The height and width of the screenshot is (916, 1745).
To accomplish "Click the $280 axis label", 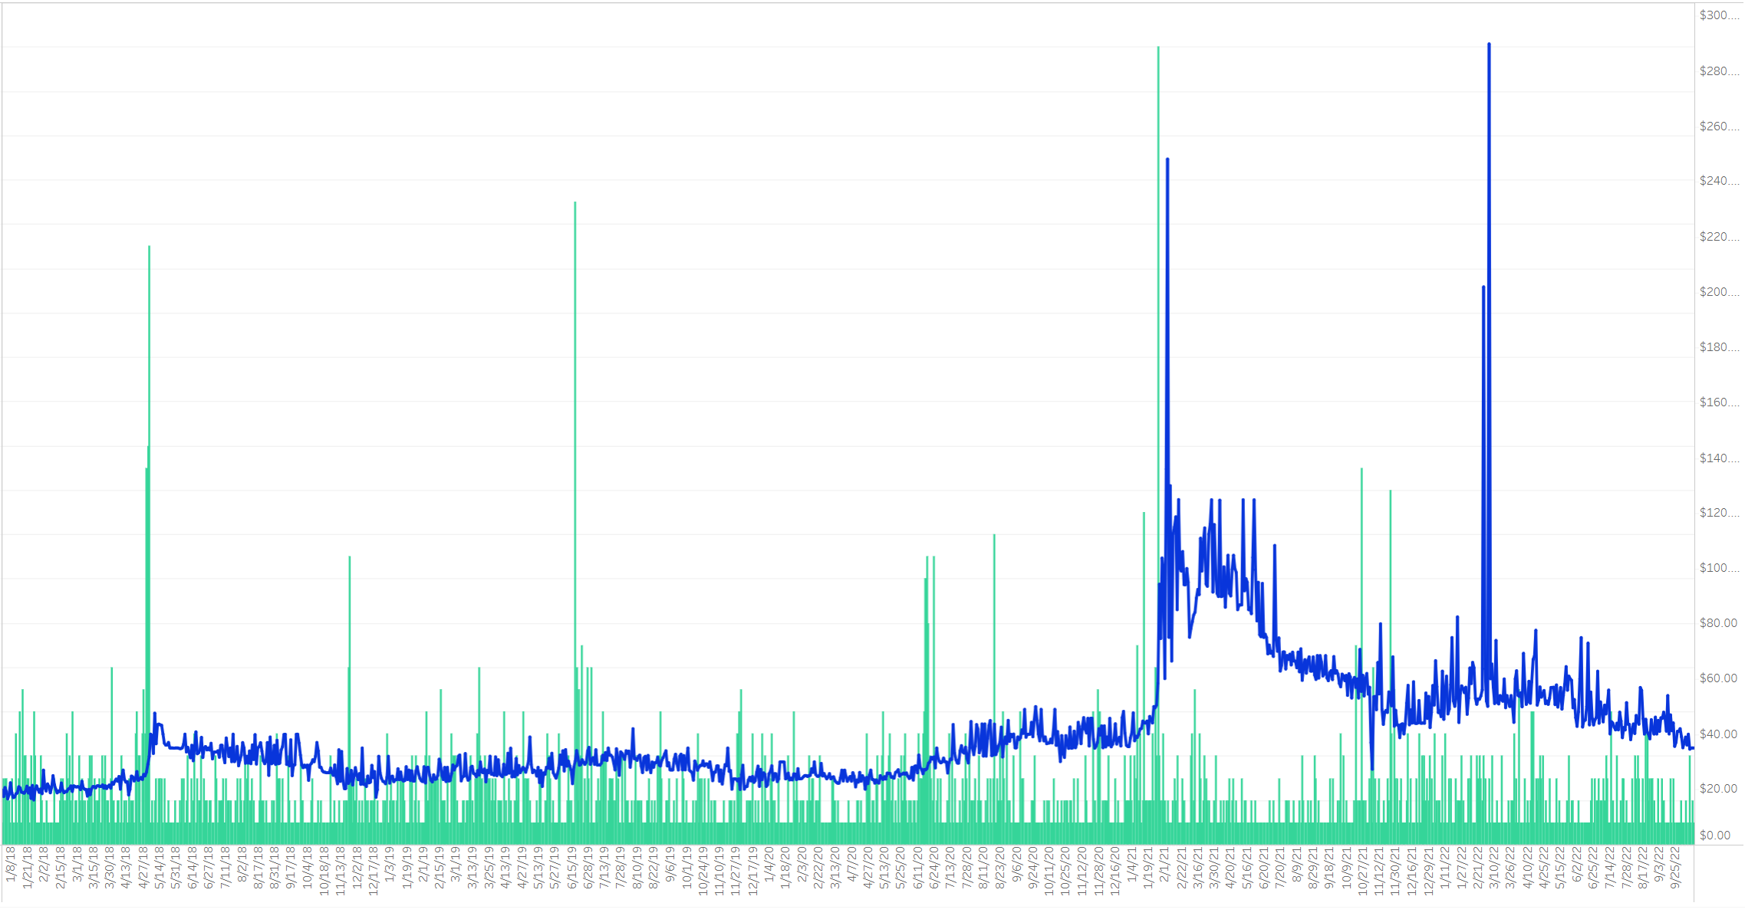I will coord(1719,71).
